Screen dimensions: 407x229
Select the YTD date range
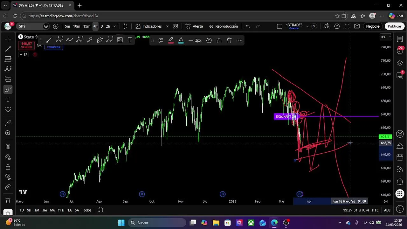point(61,210)
